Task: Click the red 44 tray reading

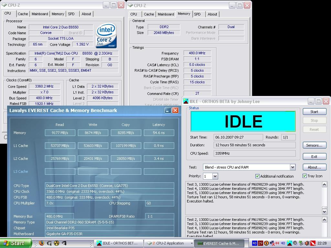Action: click(277, 243)
